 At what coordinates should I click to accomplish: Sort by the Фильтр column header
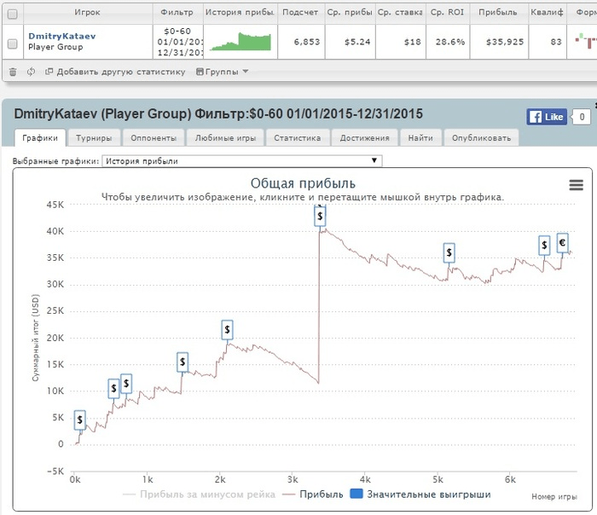click(x=177, y=12)
